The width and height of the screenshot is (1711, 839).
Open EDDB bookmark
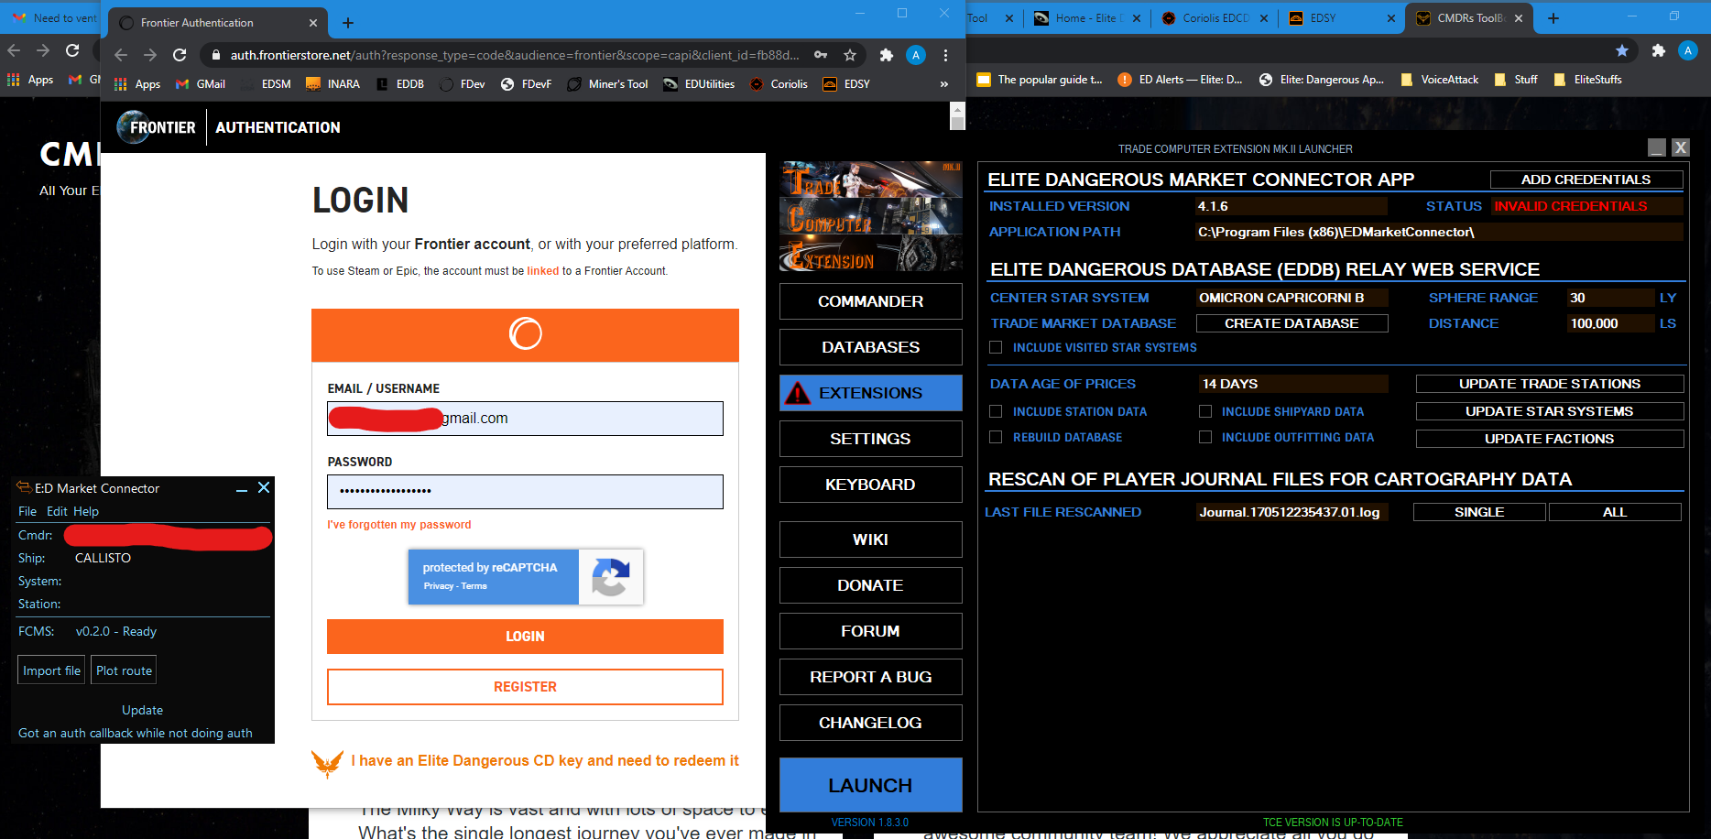coord(400,84)
